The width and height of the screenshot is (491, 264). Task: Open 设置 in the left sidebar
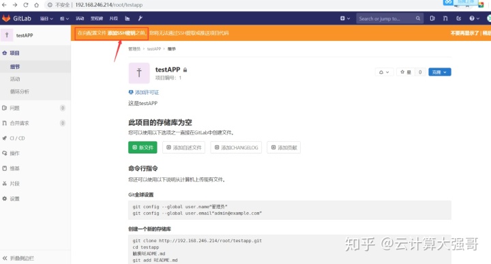tap(35, 199)
